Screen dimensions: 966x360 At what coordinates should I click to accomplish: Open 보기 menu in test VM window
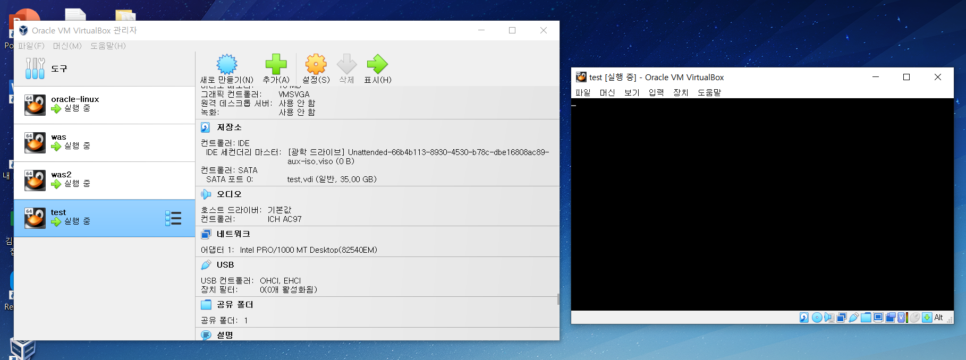(632, 92)
